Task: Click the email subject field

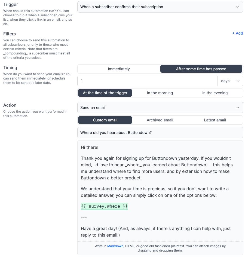Action: pyautogui.click(x=160, y=132)
